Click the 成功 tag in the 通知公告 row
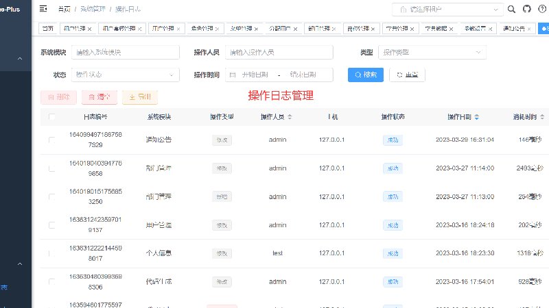The image size is (549, 308). [393, 140]
